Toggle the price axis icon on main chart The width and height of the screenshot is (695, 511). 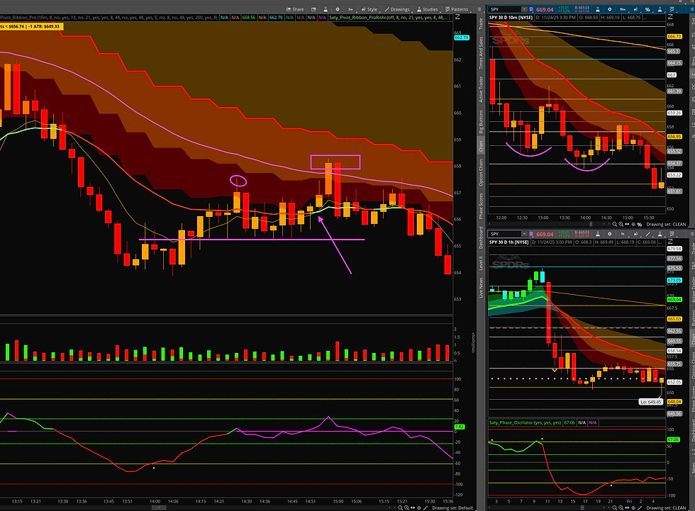pos(457,17)
